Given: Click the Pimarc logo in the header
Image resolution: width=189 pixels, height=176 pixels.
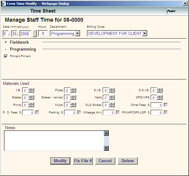Looking at the screenshot, I should (x=170, y=11).
